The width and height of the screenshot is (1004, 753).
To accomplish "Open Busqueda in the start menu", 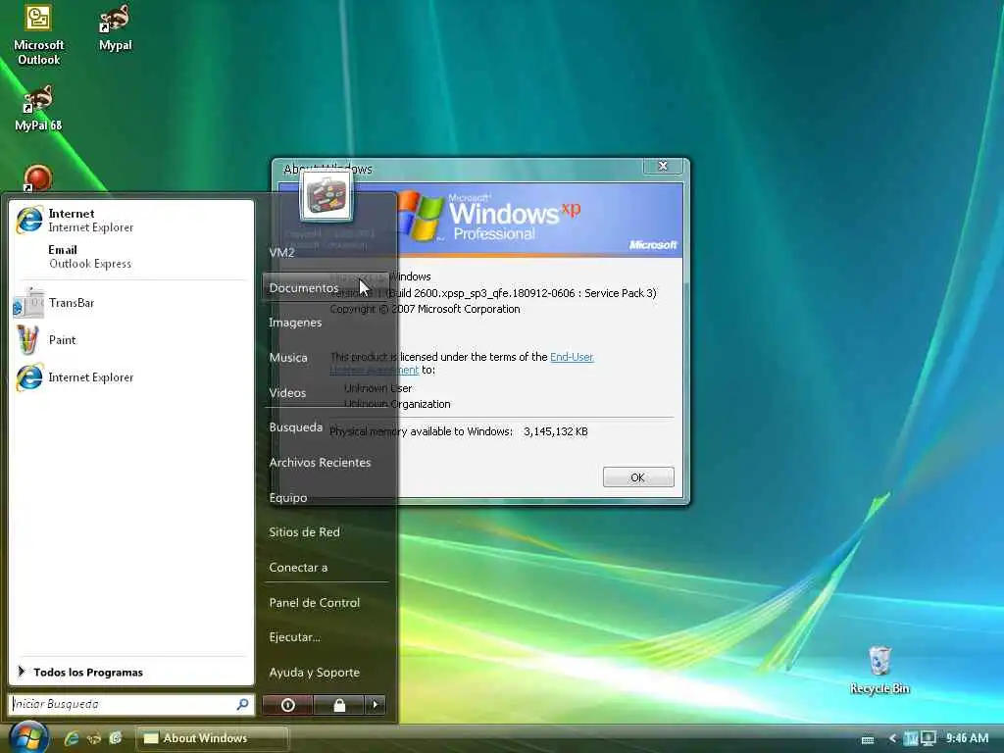I will coord(296,427).
